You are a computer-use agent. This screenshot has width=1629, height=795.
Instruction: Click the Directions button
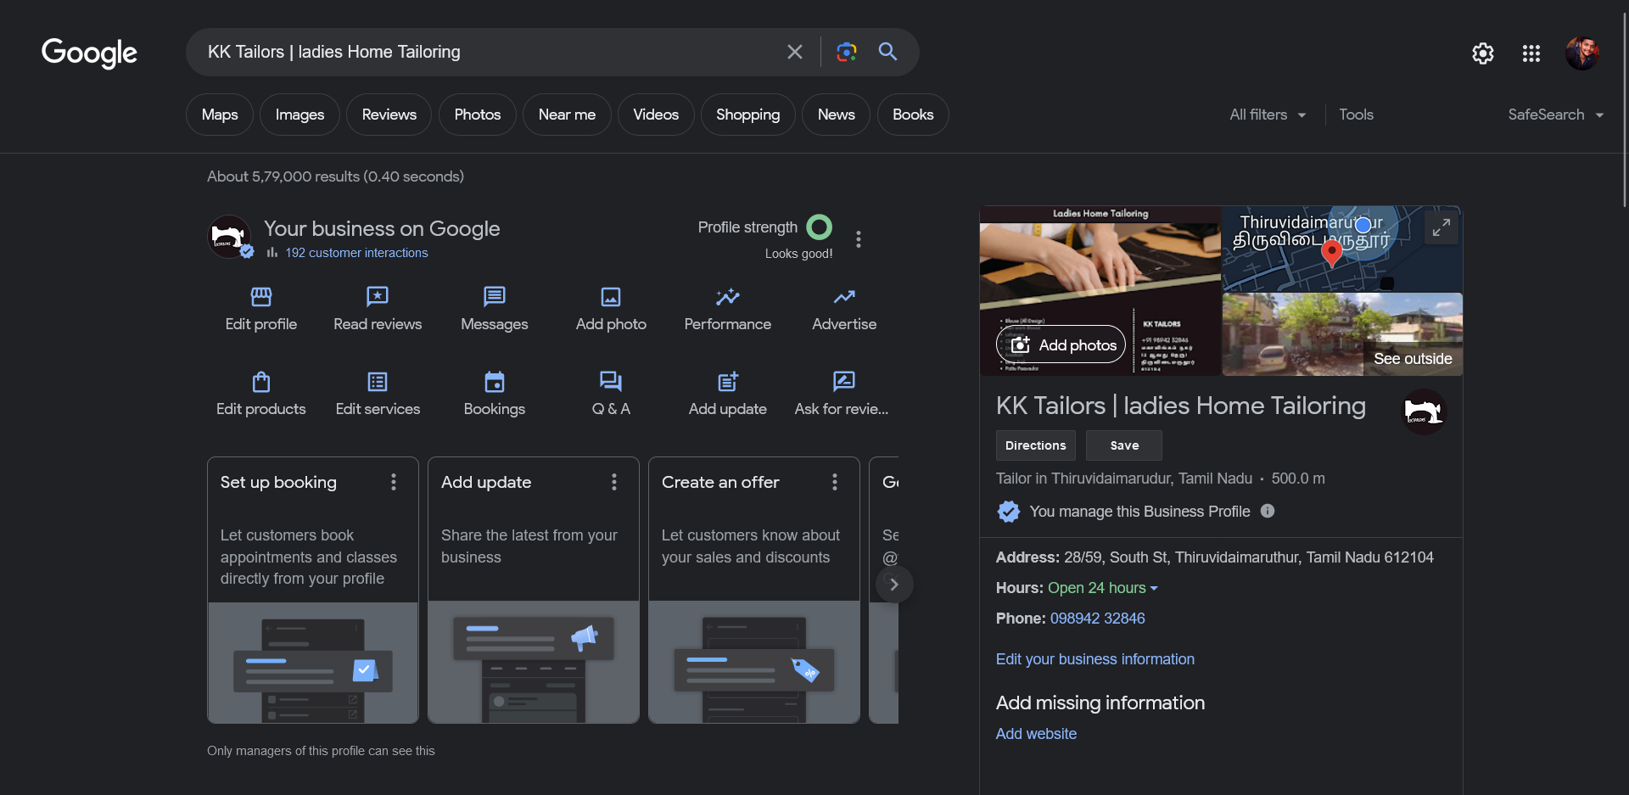coord(1035,445)
